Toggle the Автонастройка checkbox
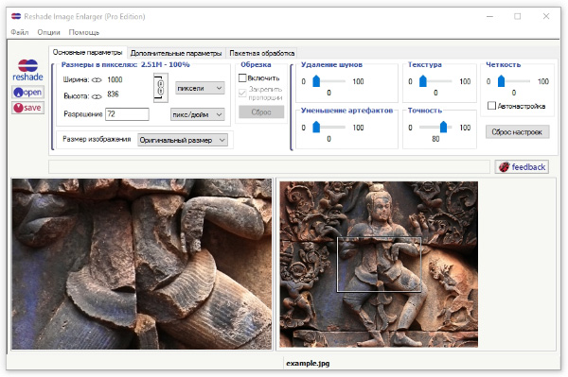 point(491,106)
